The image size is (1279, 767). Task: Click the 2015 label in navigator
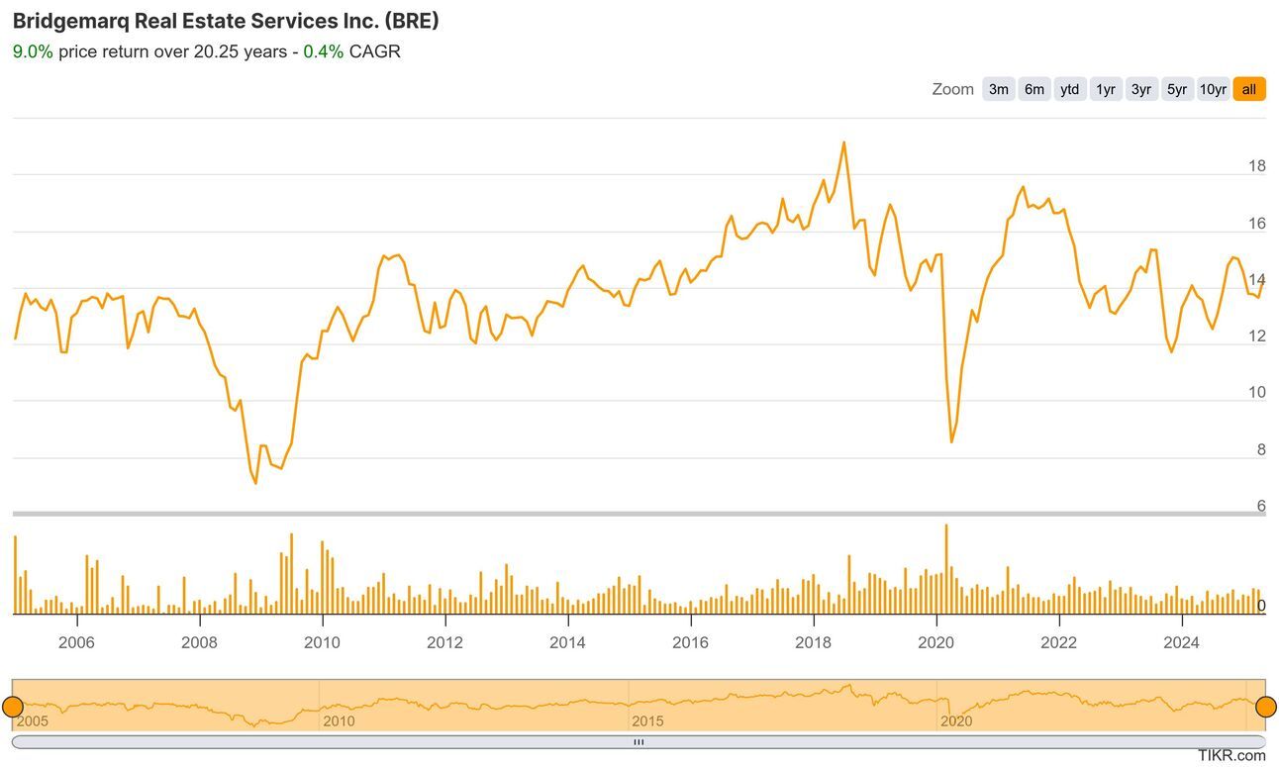coord(648,721)
